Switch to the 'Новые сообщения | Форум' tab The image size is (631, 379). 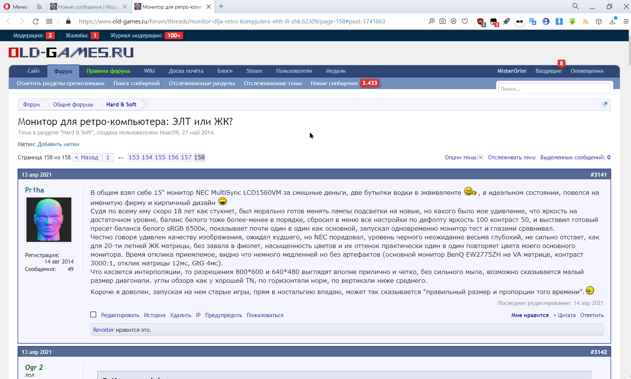pos(88,7)
